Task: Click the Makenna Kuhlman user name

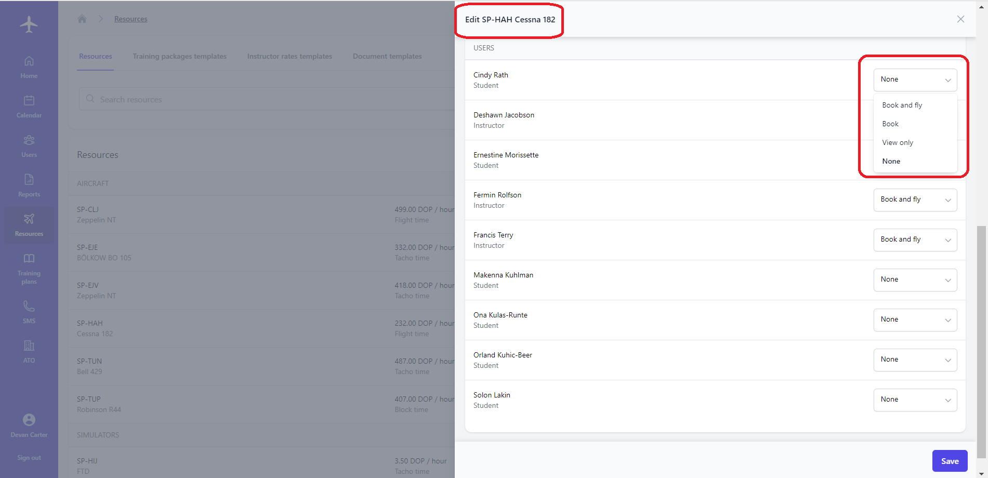Action: pyautogui.click(x=503, y=275)
